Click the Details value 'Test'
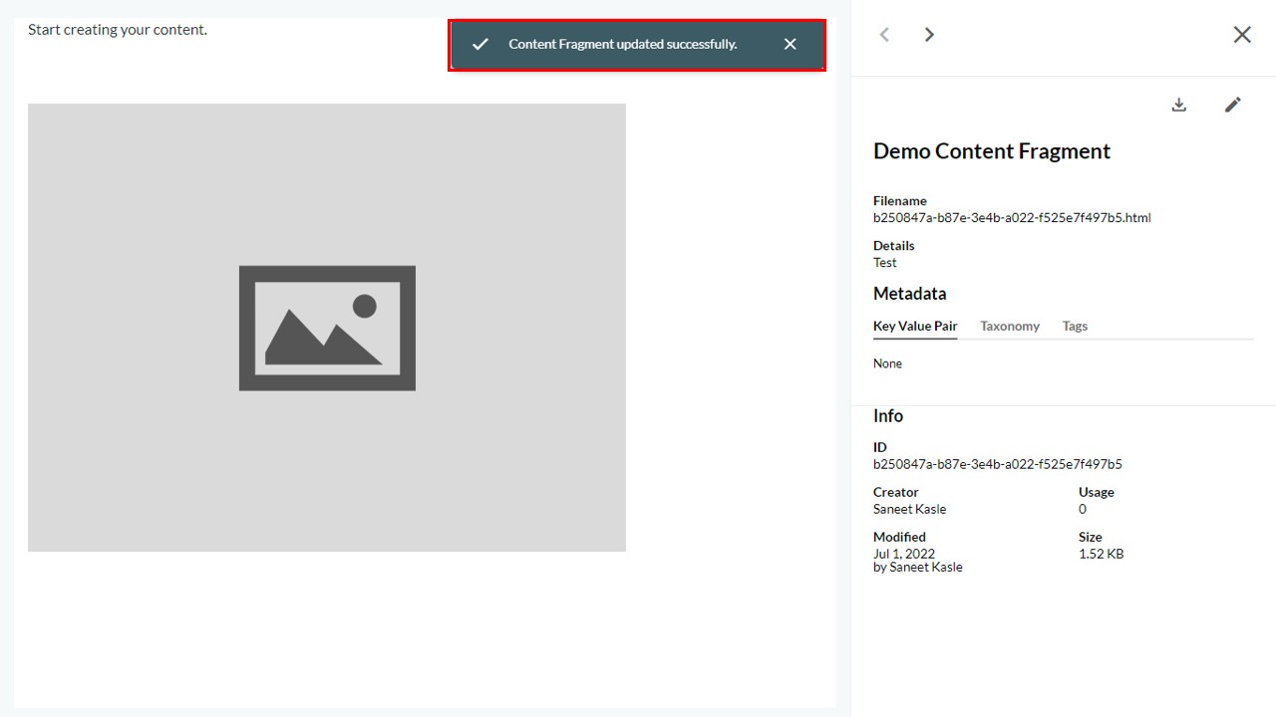 point(885,263)
